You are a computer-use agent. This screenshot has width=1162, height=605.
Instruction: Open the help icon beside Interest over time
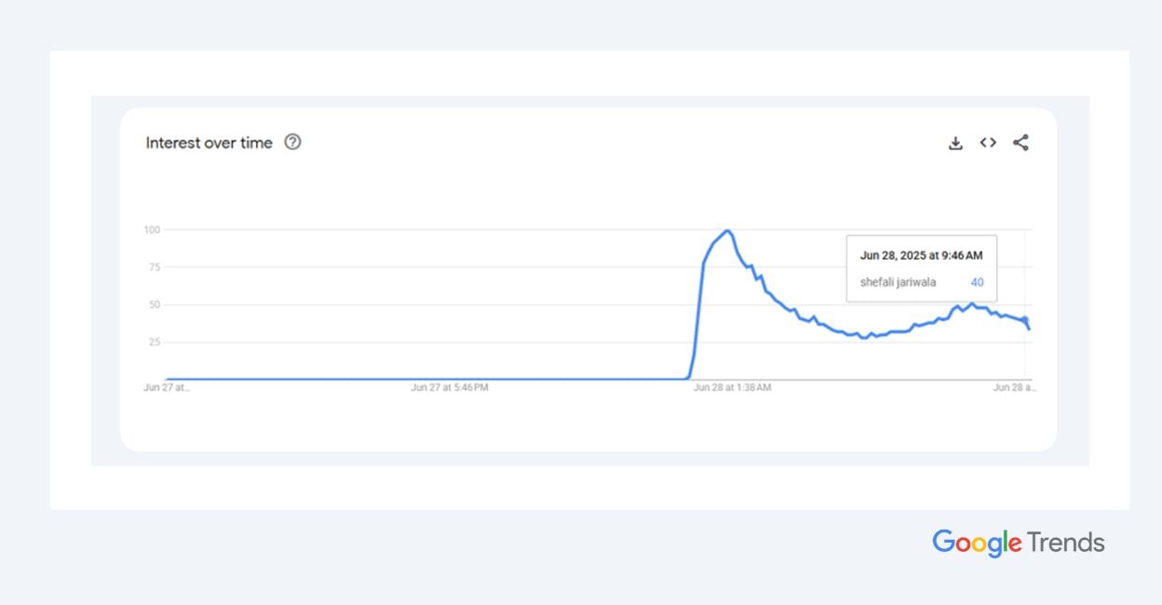point(293,142)
